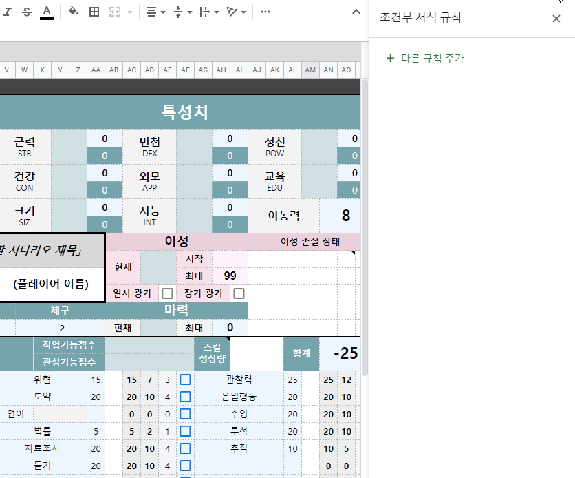Select the 이동력 value 8 cell
This screenshot has height=478, width=575.
340,216
